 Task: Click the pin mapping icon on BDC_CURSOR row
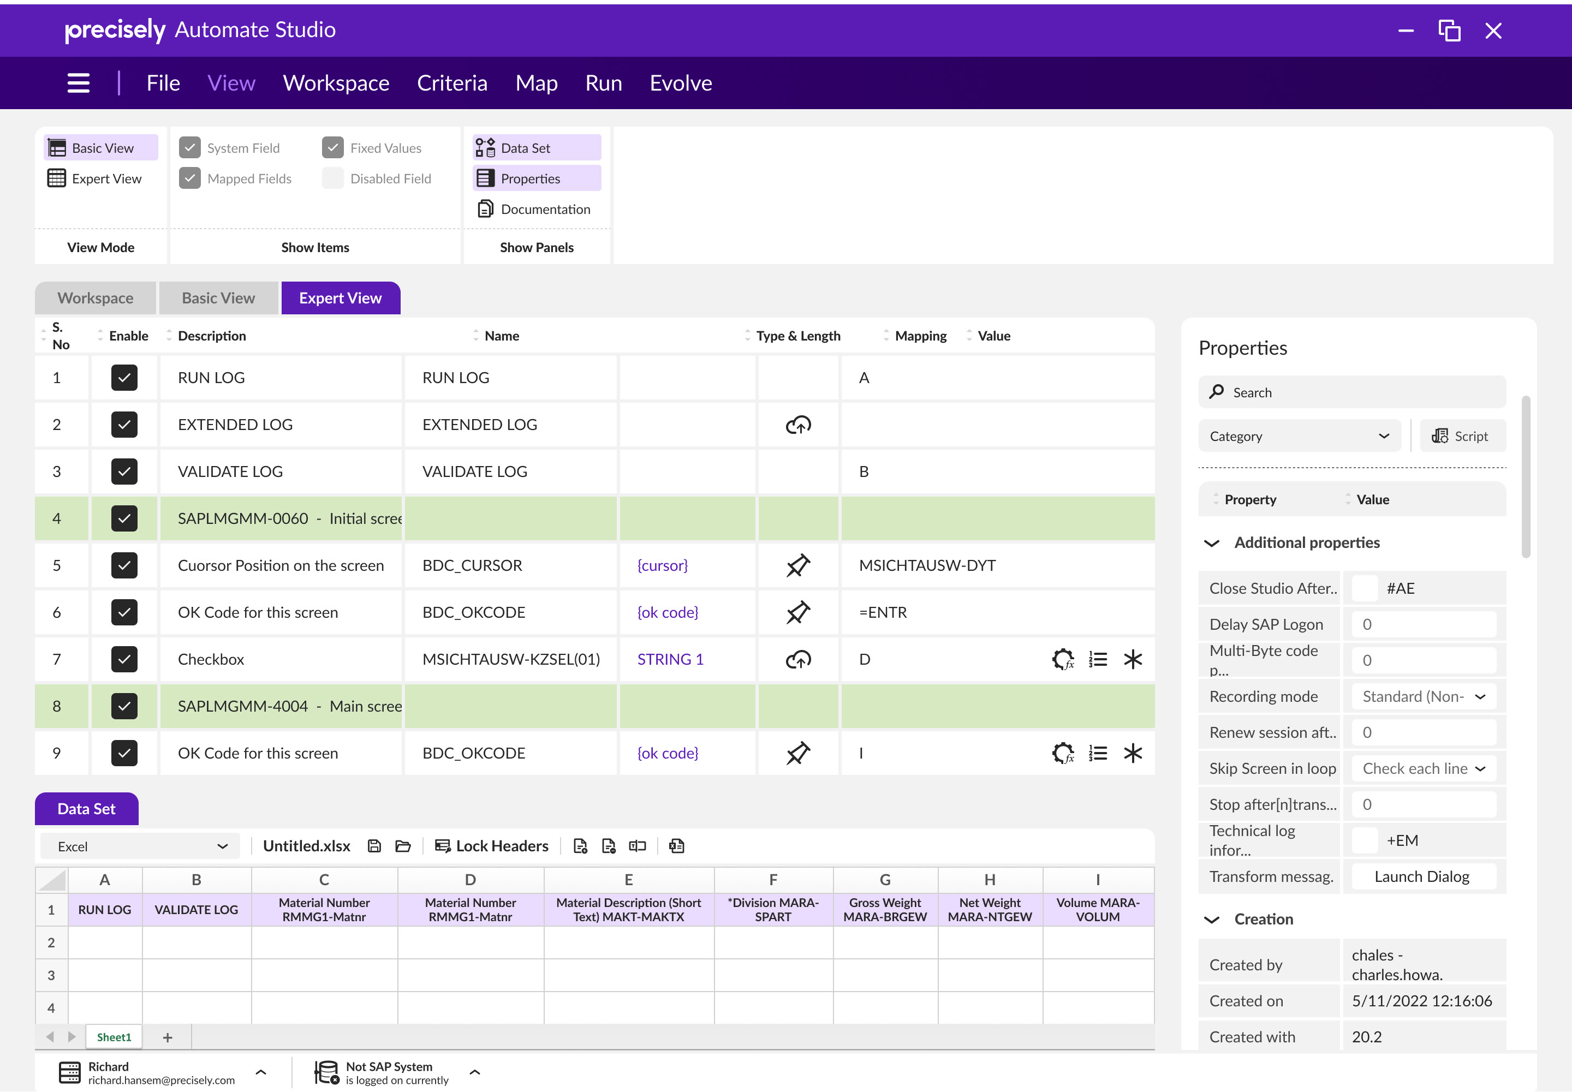798,566
